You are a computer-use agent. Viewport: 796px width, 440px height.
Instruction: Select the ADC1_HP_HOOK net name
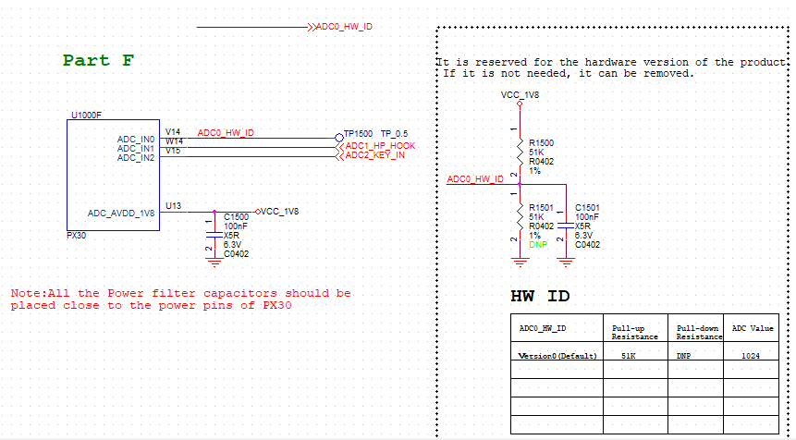[380, 146]
